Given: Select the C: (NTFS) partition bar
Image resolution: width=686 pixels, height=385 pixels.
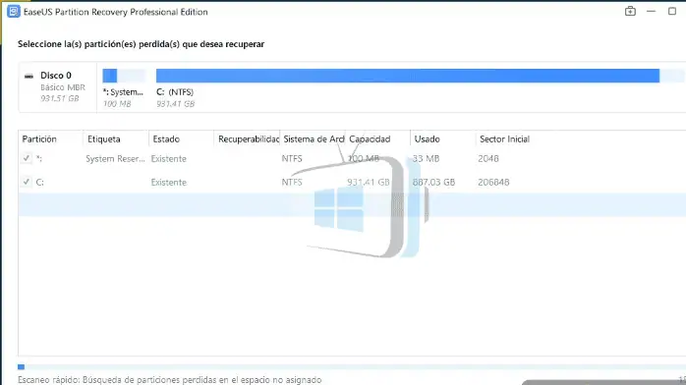Looking at the screenshot, I should coord(420,76).
